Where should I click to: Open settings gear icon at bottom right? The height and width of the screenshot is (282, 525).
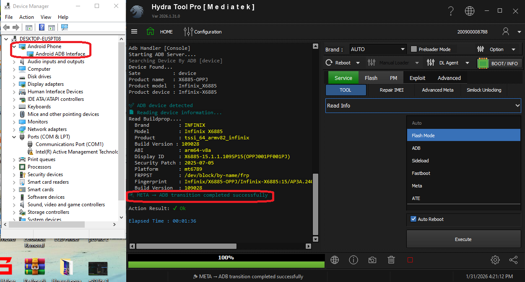[x=495, y=260]
